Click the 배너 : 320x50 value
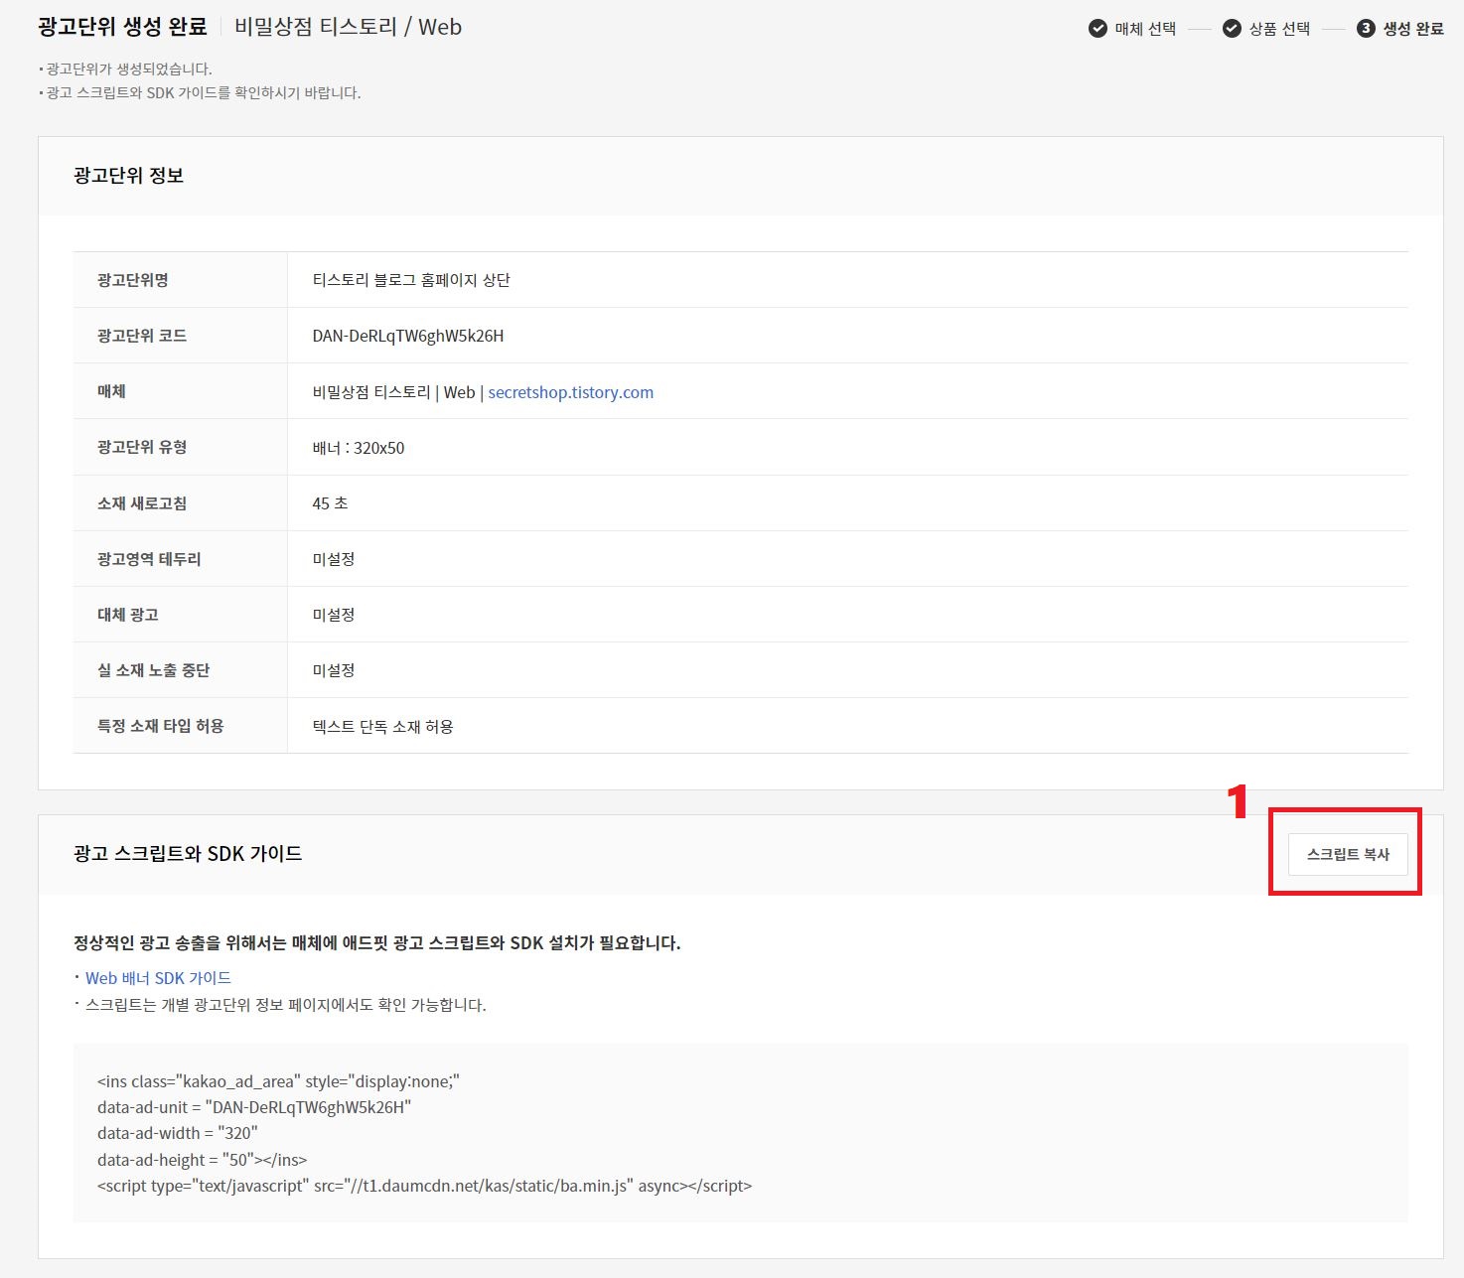1464x1278 pixels. point(359,448)
